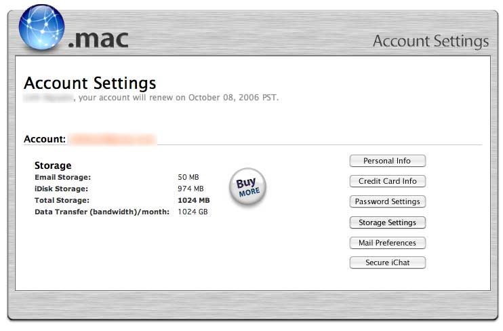Open Mail Preferences
Image resolution: width=503 pixels, height=331 pixels.
pyautogui.click(x=388, y=243)
